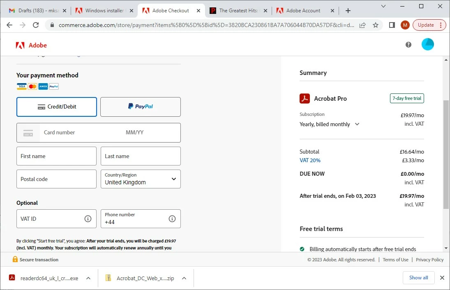The height and width of the screenshot is (290, 450).
Task: Close The Greatest Hits tab
Action: [x=265, y=11]
